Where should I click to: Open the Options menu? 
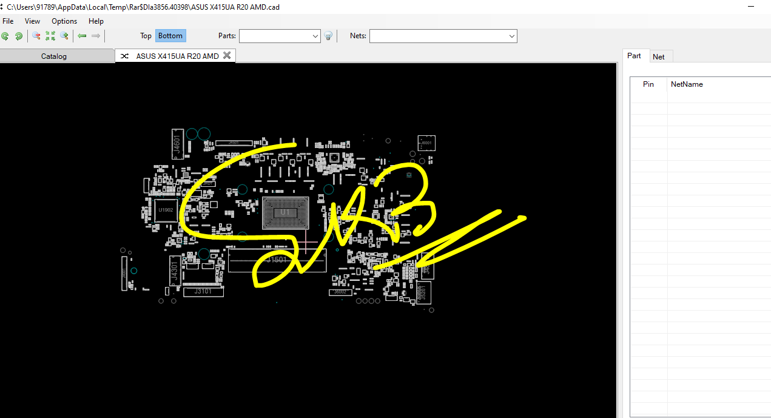pos(64,21)
